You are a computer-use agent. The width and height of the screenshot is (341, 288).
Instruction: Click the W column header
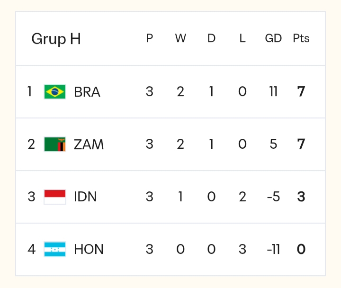[x=180, y=39]
